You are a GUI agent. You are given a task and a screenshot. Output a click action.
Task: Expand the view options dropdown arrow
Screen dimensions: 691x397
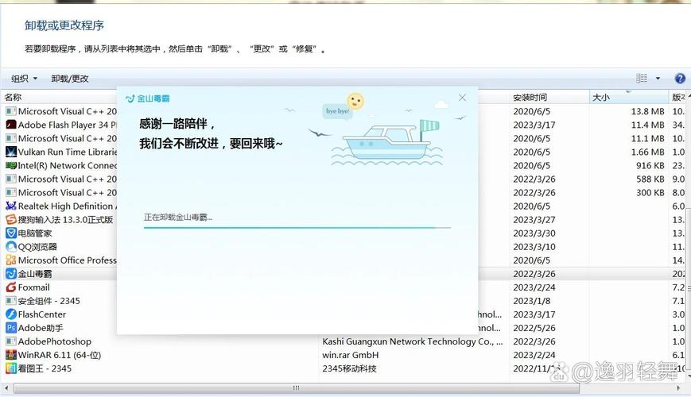pos(658,79)
